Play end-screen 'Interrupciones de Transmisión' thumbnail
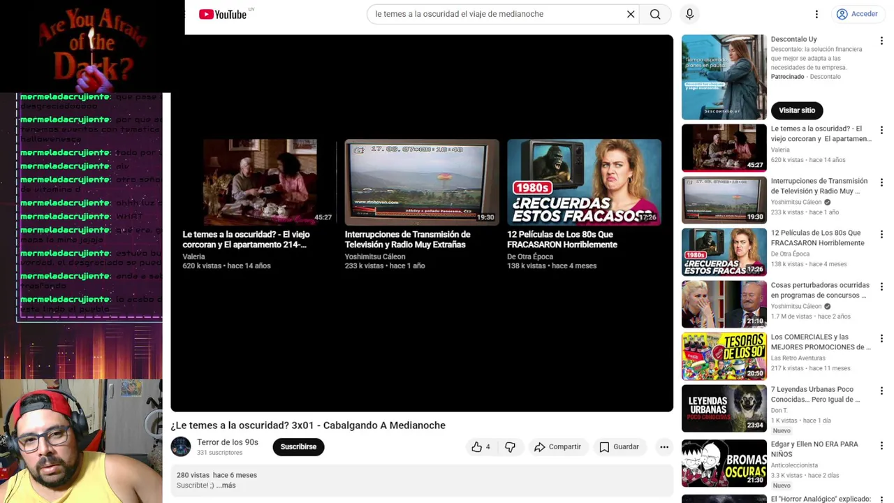894x503 pixels. (422, 182)
